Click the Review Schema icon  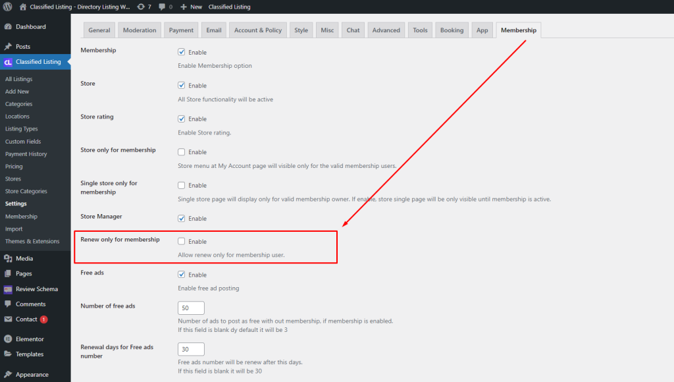8,289
